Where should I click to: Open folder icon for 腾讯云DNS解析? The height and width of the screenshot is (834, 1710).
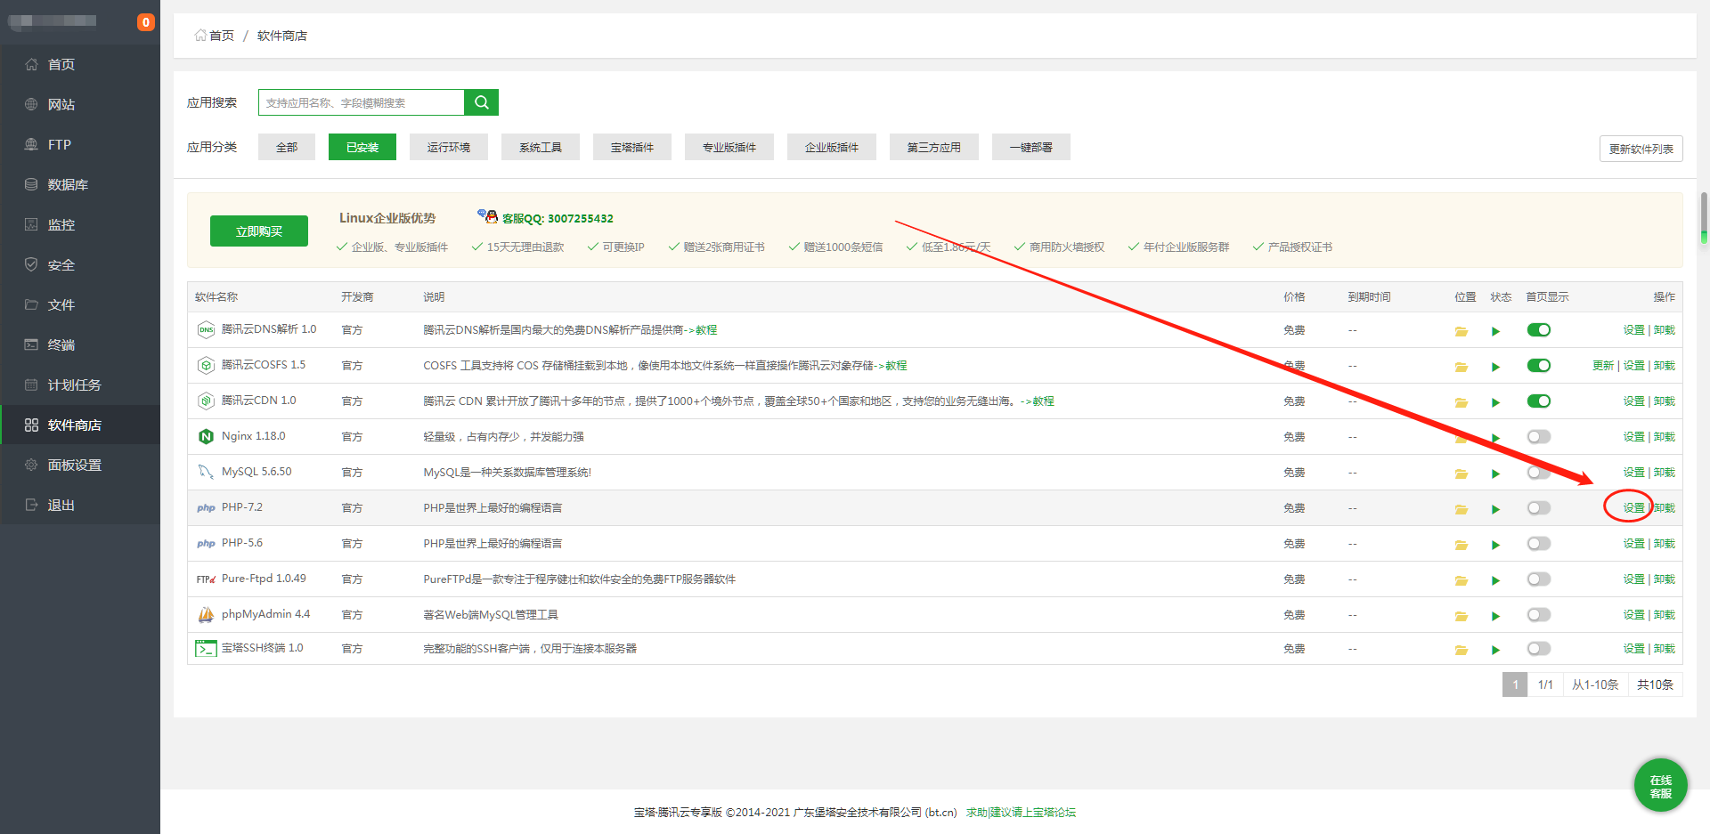[1462, 331]
